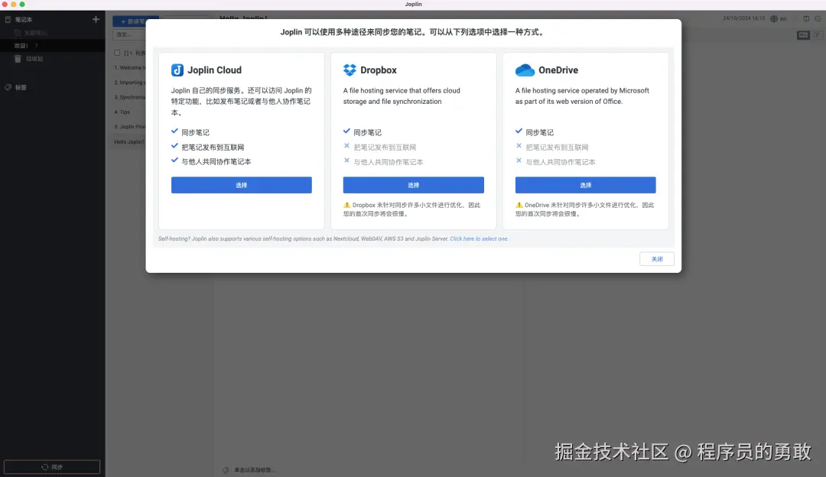
Task: Click the Tags (标签) icon in sidebar
Action: click(8, 86)
